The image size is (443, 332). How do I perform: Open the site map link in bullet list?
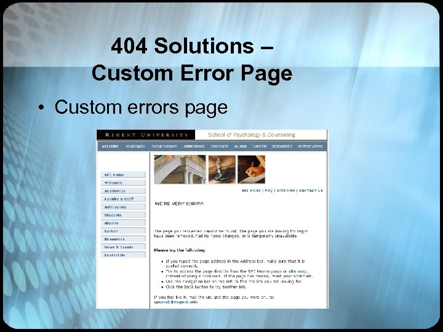point(298,271)
